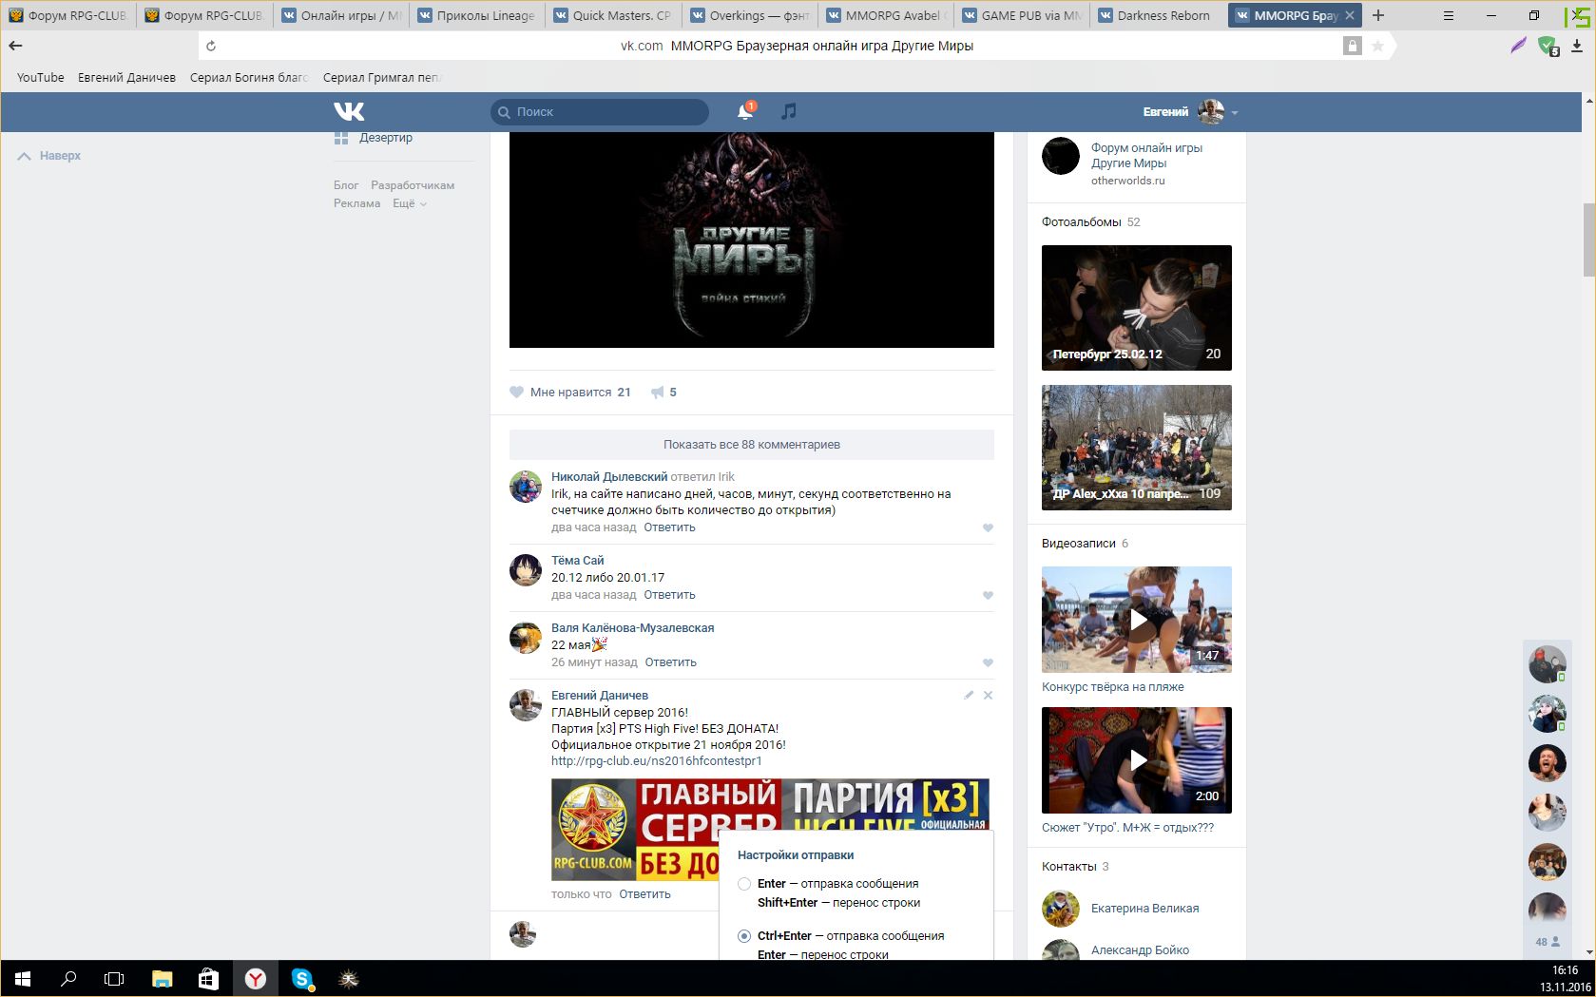Open the notifications bell icon

[x=745, y=112]
